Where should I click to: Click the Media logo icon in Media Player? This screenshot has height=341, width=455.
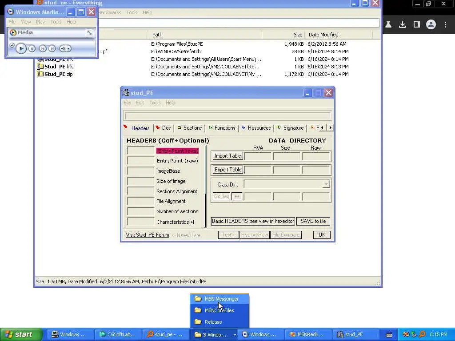pos(13,32)
